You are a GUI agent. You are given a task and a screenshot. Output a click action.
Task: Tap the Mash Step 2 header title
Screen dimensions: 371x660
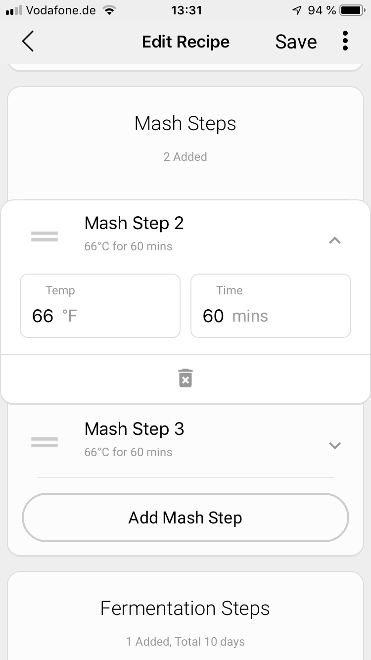coord(134,224)
